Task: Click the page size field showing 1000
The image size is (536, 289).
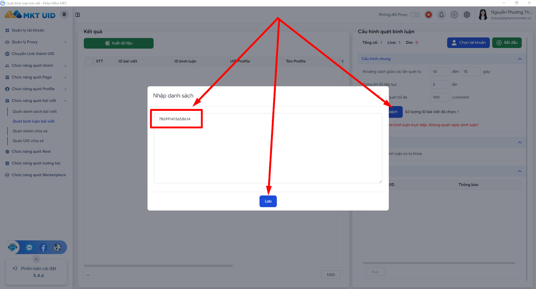Action: coord(331,275)
